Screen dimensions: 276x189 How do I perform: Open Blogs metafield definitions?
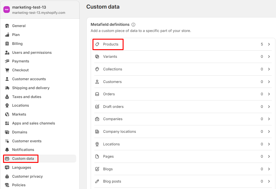pos(108,169)
